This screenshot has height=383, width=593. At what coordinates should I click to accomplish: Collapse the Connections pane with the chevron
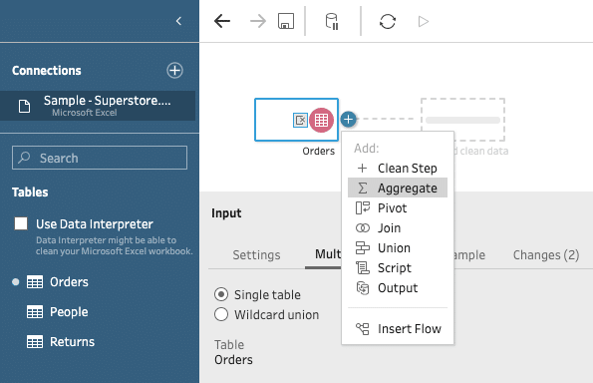click(x=178, y=21)
